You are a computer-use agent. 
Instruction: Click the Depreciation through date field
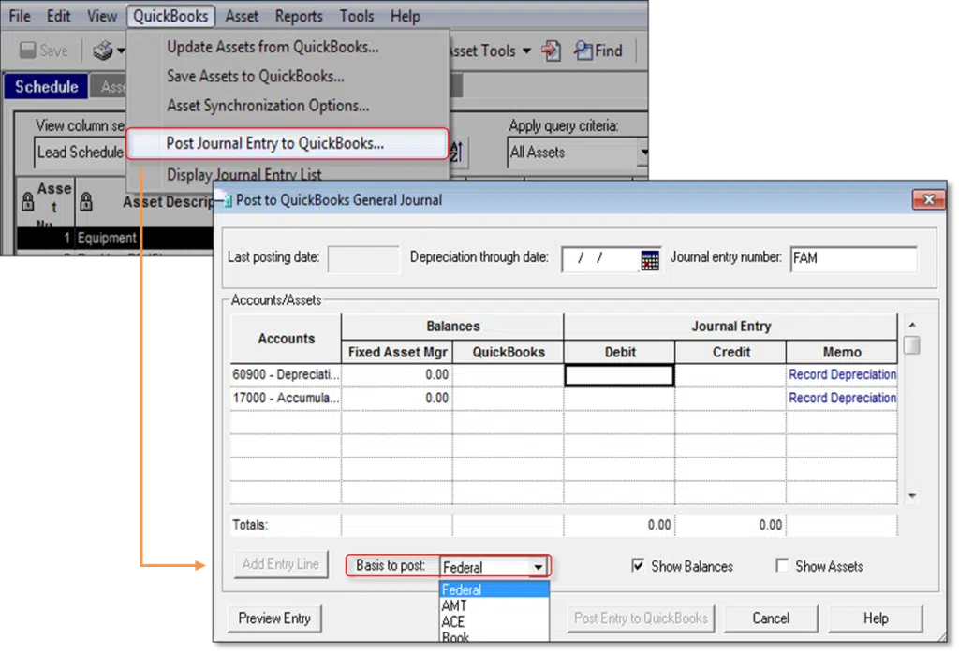[x=600, y=259]
